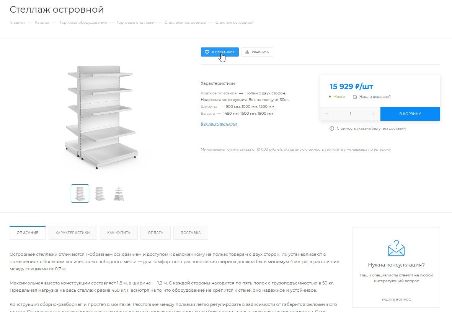Screen dimensions: 452x312
Task: Add product to favorites with the heart button
Action: tap(220, 52)
